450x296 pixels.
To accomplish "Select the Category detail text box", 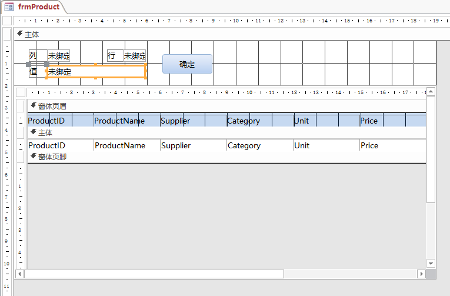I will point(260,145).
